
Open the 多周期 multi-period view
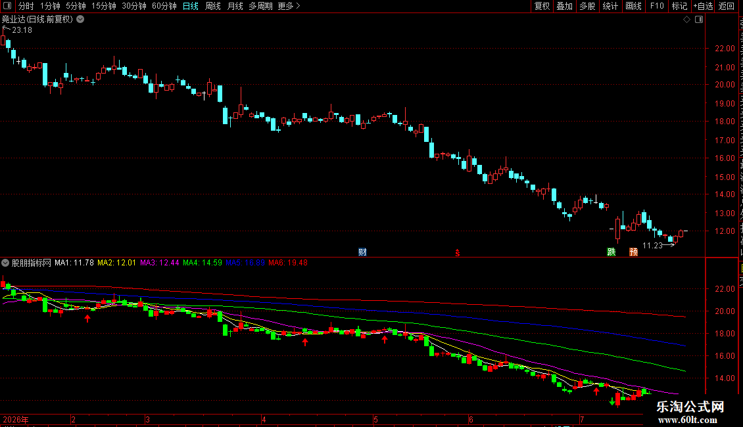[260, 6]
